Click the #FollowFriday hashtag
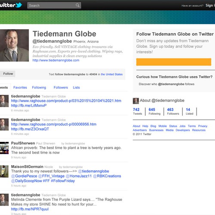This screenshot has width=215, height=215. click(63, 181)
